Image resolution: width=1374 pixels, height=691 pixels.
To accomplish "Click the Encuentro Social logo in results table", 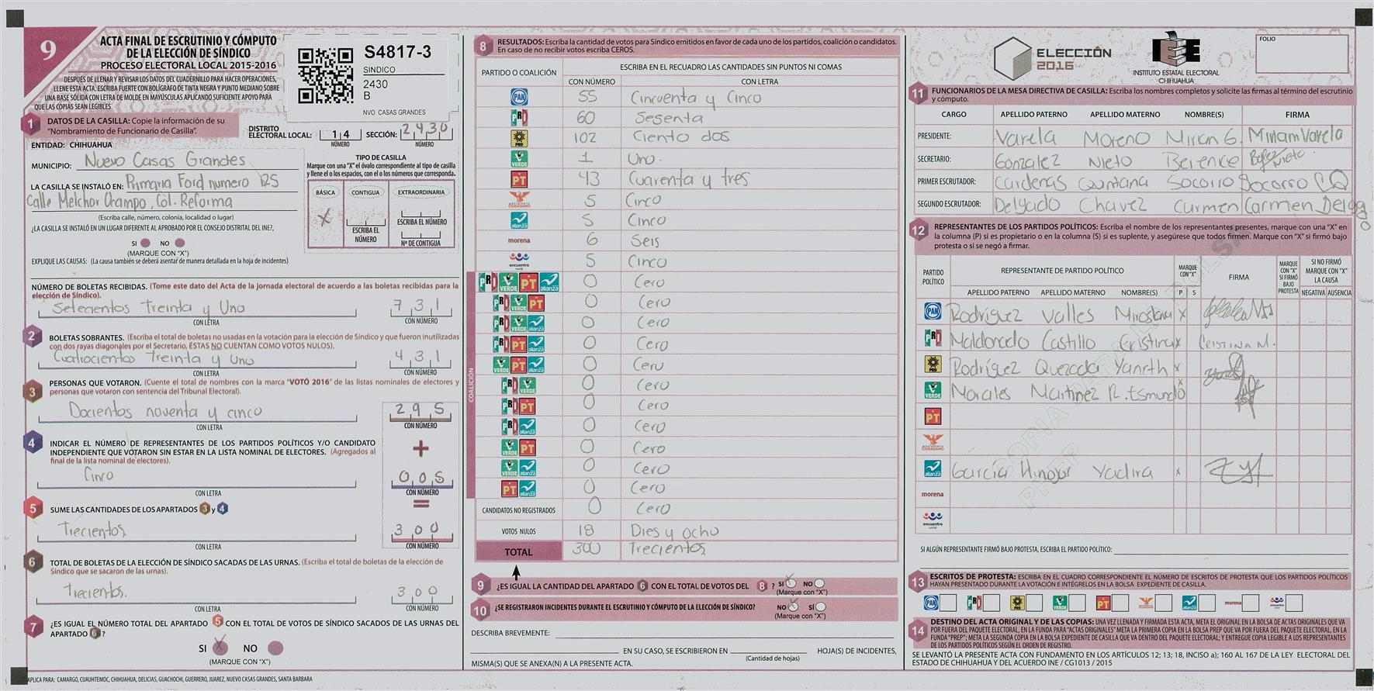I will tap(518, 261).
